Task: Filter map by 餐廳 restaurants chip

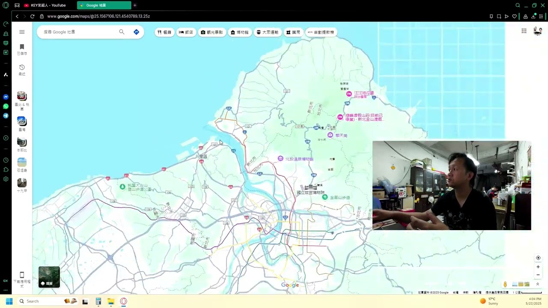Action: [x=164, y=32]
